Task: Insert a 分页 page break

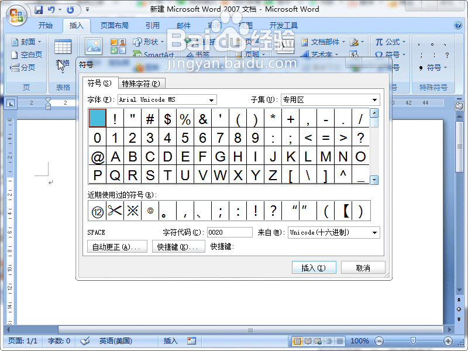Action: 23,67
